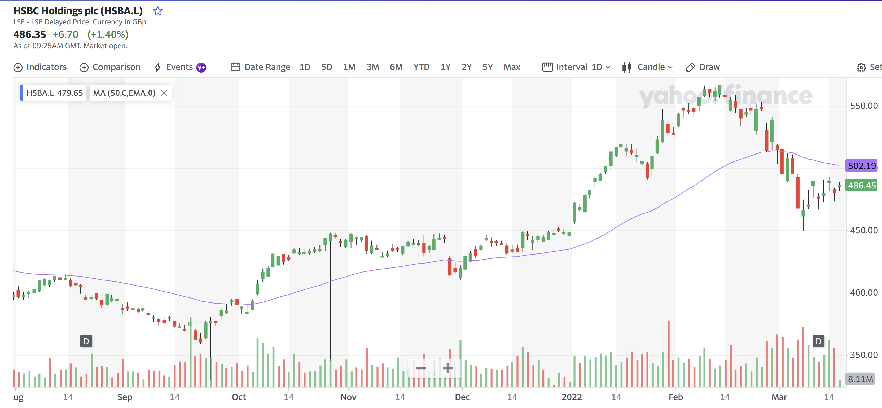The height and width of the screenshot is (408, 882).
Task: Select the 5D range
Action: [x=327, y=67]
